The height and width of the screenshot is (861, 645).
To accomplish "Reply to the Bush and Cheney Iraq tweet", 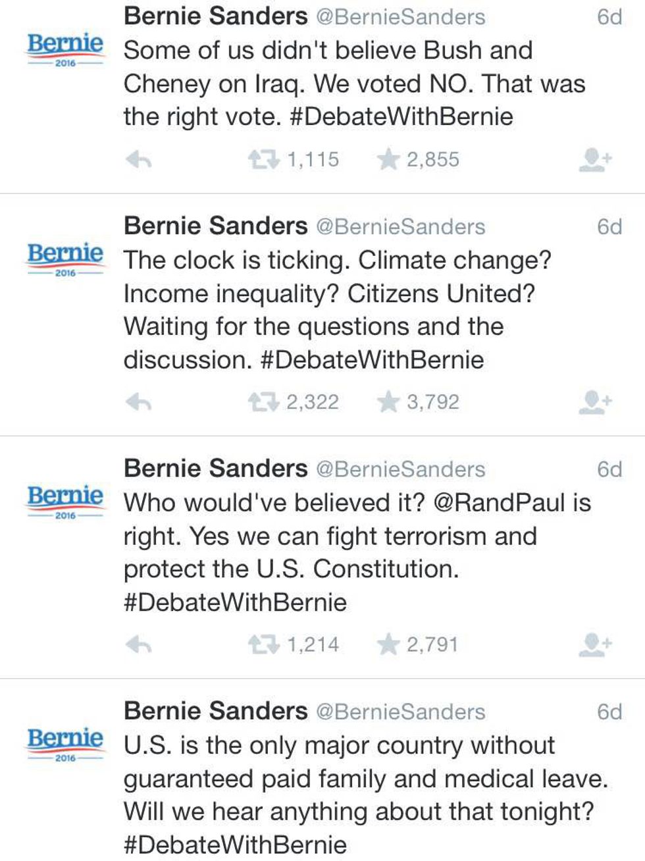I will pos(139,160).
